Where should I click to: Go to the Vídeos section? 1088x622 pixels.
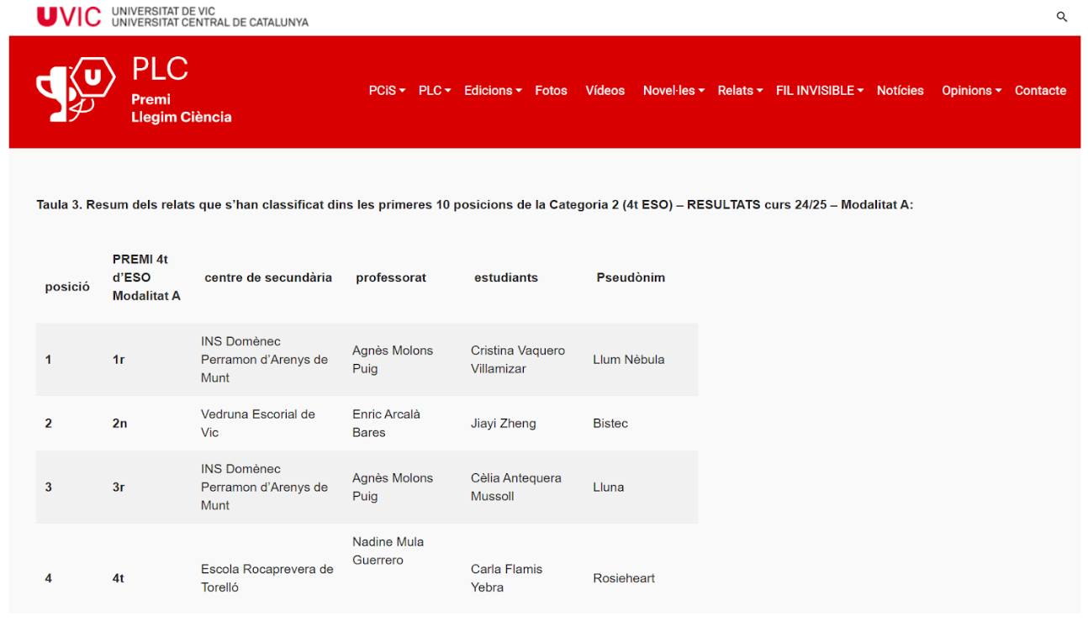(x=605, y=91)
